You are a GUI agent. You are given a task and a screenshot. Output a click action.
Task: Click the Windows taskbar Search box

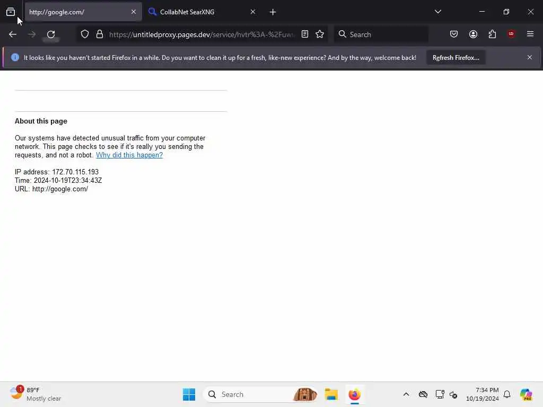[260, 394]
